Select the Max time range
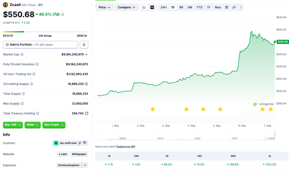 point(218,7)
